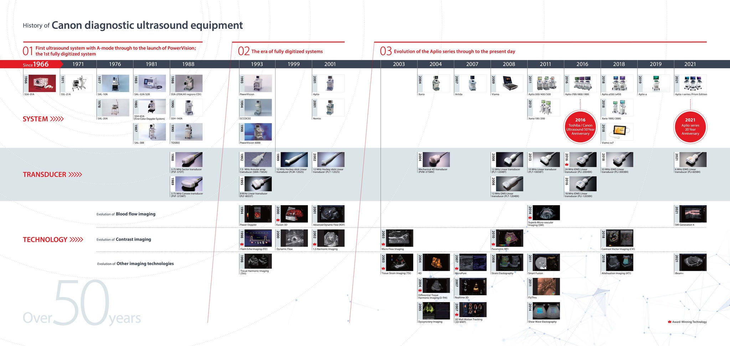The height and width of the screenshot is (346, 730).
Task: Open the Fusion 3D blood flow image
Action: tap(294, 214)
